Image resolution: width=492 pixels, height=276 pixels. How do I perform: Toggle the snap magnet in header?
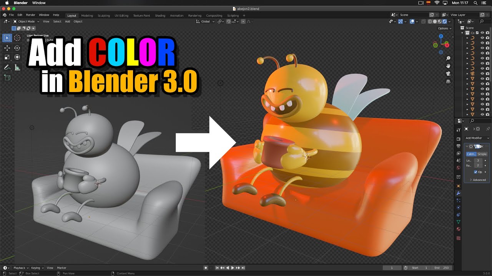229,21
